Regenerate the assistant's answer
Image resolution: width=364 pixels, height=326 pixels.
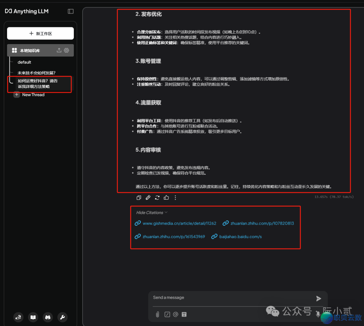[157, 198]
